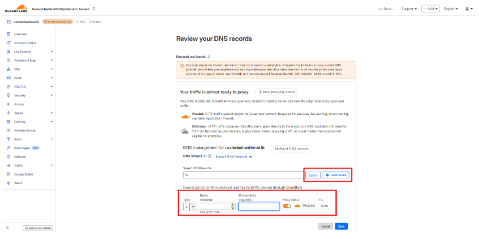Screen dimensions: 479x239
Task: Save the DNS record
Action: point(340,226)
